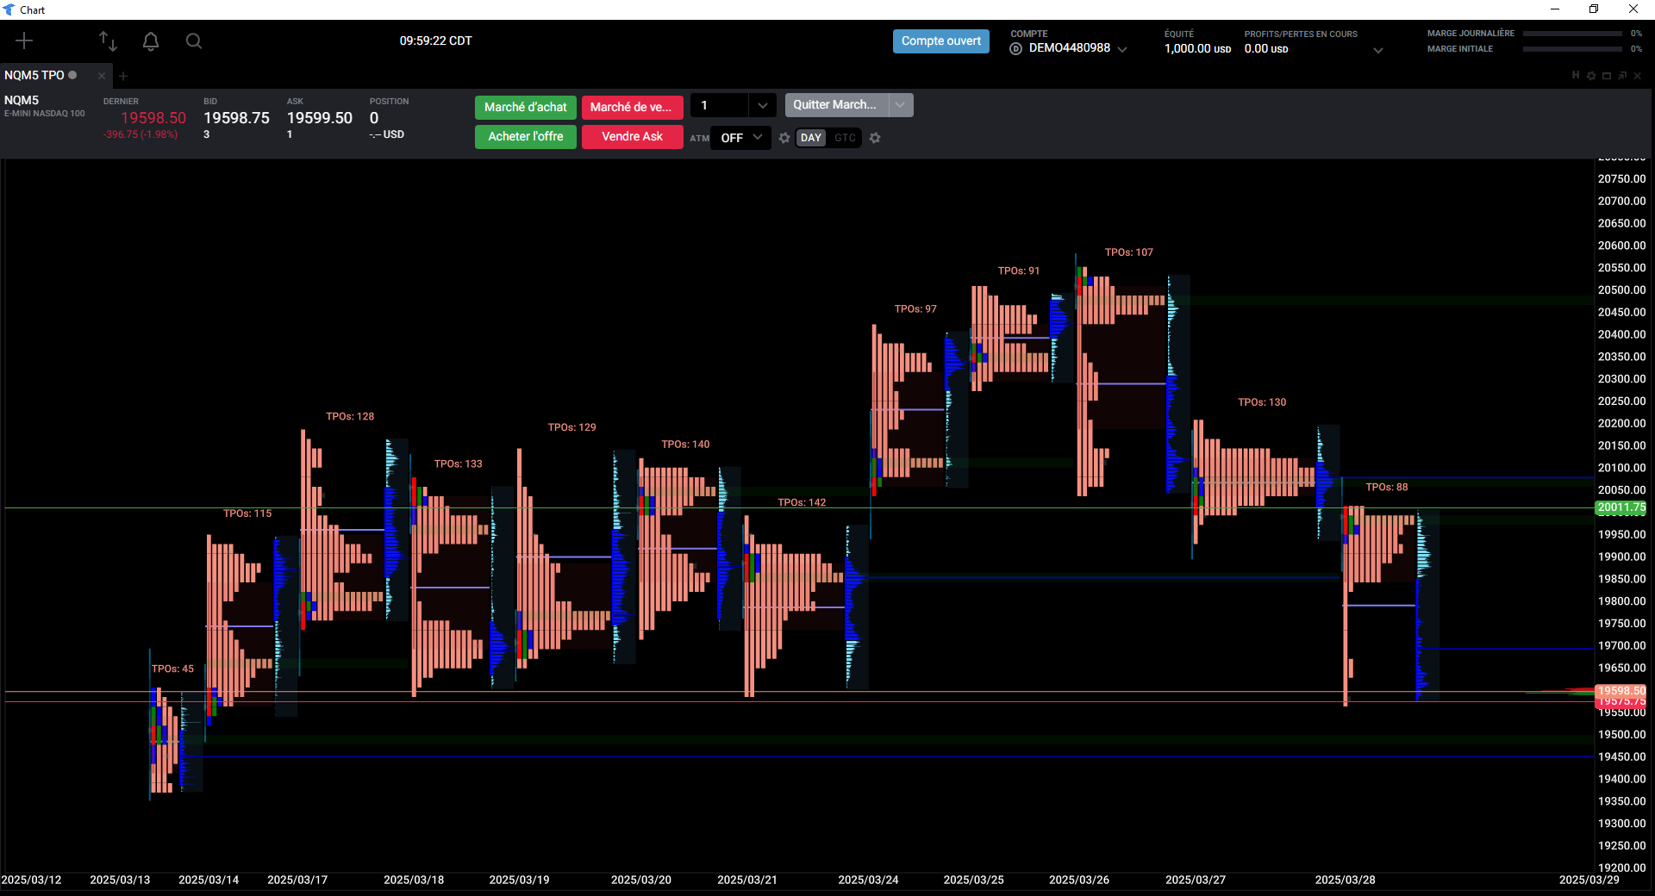This screenshot has height=896, width=1655.
Task: Click the 19450.00 price axis label
Action: pos(1621,757)
